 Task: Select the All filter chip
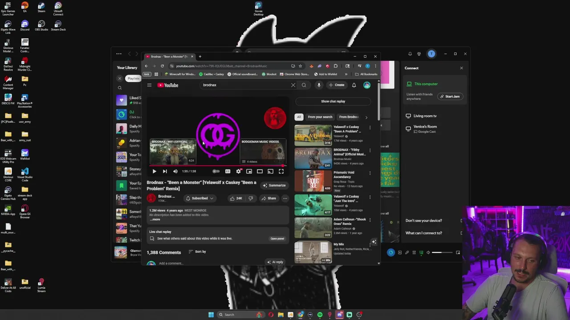(299, 117)
